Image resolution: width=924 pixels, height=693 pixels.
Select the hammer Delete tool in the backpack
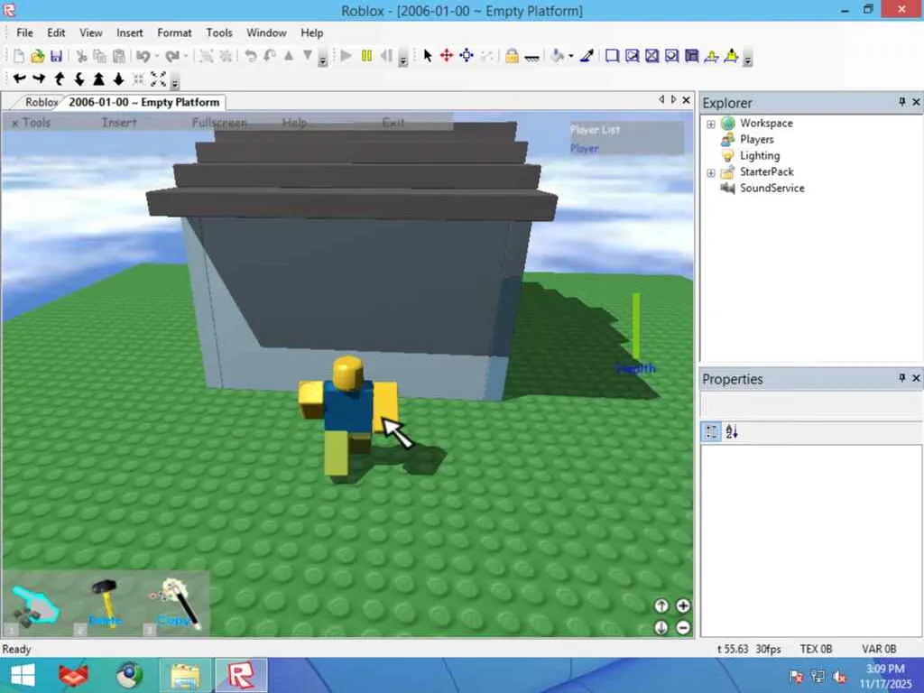[x=106, y=603]
